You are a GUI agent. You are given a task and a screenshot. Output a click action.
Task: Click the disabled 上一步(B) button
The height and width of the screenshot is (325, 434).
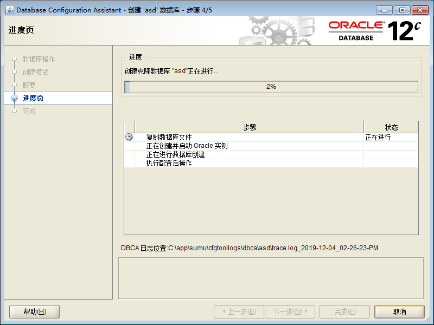tap(239, 312)
